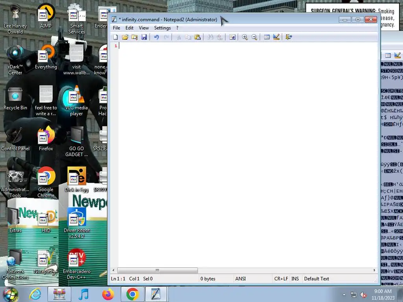The image size is (403, 302).
Task: Select the Extras desktop icon
Action: tap(15, 221)
